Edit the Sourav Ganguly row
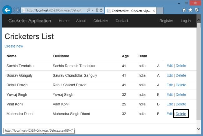The image size is (203, 136). pyautogui.click(x=170, y=75)
